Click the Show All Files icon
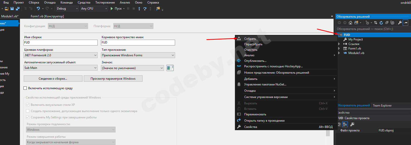Screen dimensions: 411x145 [392, 23]
